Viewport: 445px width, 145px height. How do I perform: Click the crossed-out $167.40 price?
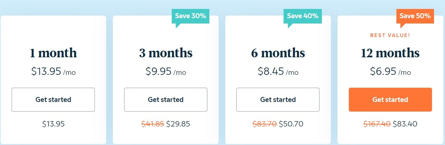click(x=377, y=124)
